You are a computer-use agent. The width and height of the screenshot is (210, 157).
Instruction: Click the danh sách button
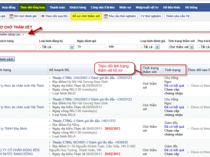tap(7, 59)
